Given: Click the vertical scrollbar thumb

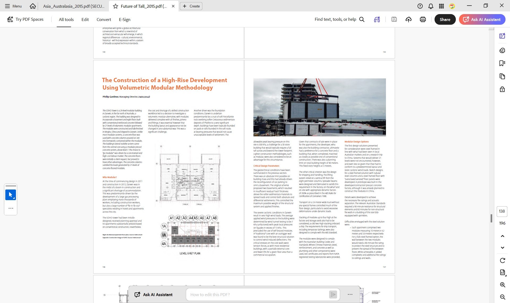Looking at the screenshot, I should 491,218.
